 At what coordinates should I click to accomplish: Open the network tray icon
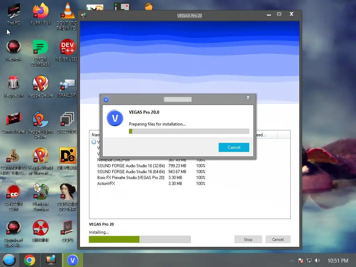(309, 260)
